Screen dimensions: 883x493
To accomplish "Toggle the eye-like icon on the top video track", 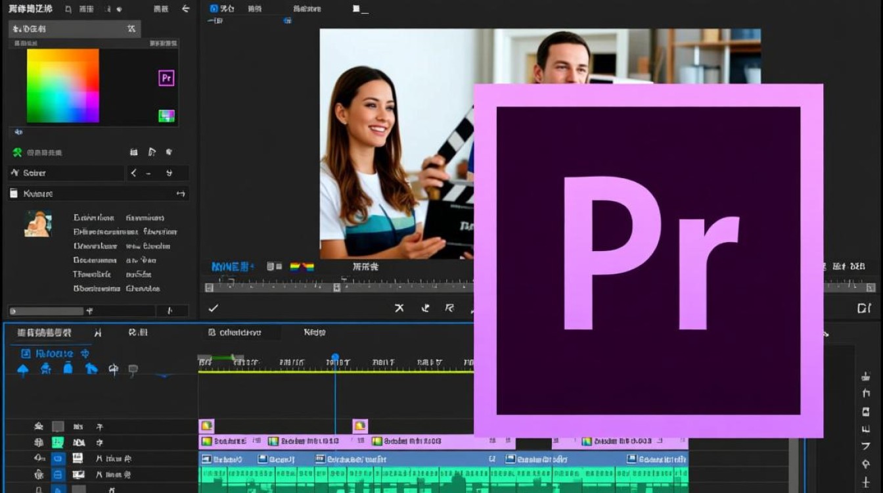I will pos(39,427).
